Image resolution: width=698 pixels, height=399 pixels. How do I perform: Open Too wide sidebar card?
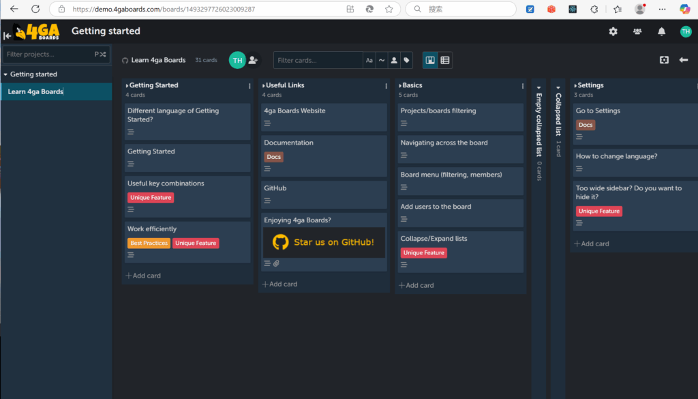point(636,206)
